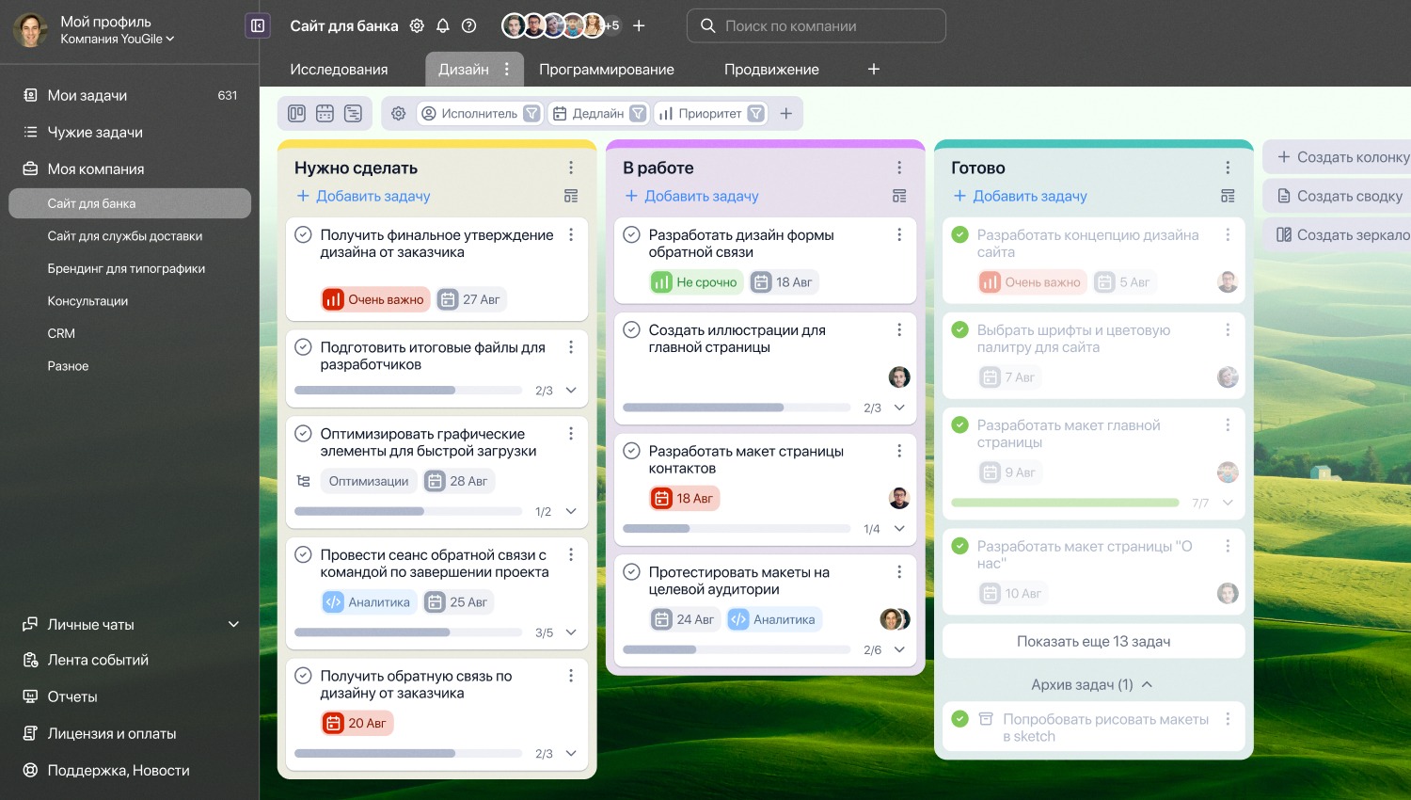This screenshot has width=1411, height=800.
Task: Click the Дедлайн filter funnel icon
Action: tap(638, 114)
